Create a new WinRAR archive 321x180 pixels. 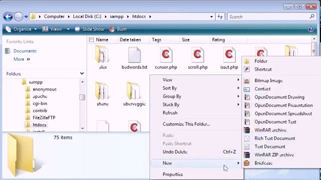281,130
